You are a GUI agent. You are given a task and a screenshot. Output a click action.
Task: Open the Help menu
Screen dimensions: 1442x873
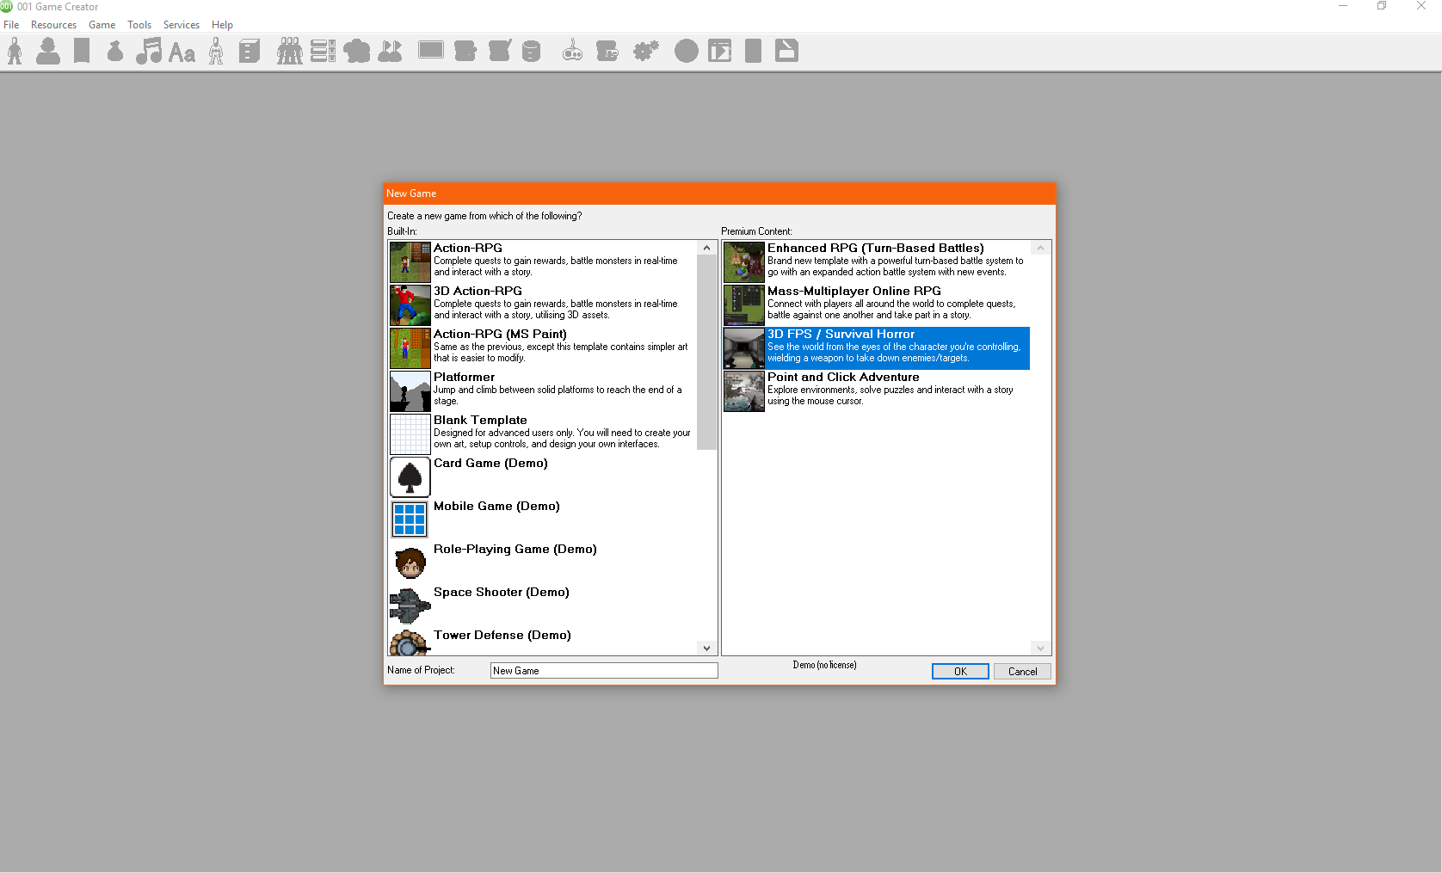222,25
